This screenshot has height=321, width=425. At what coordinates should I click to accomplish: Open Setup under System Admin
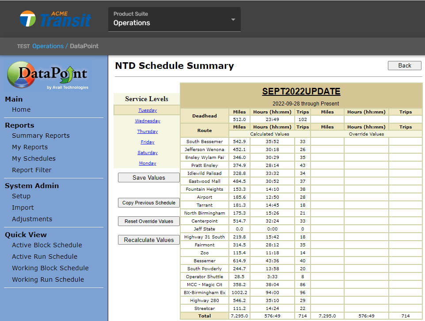point(21,196)
